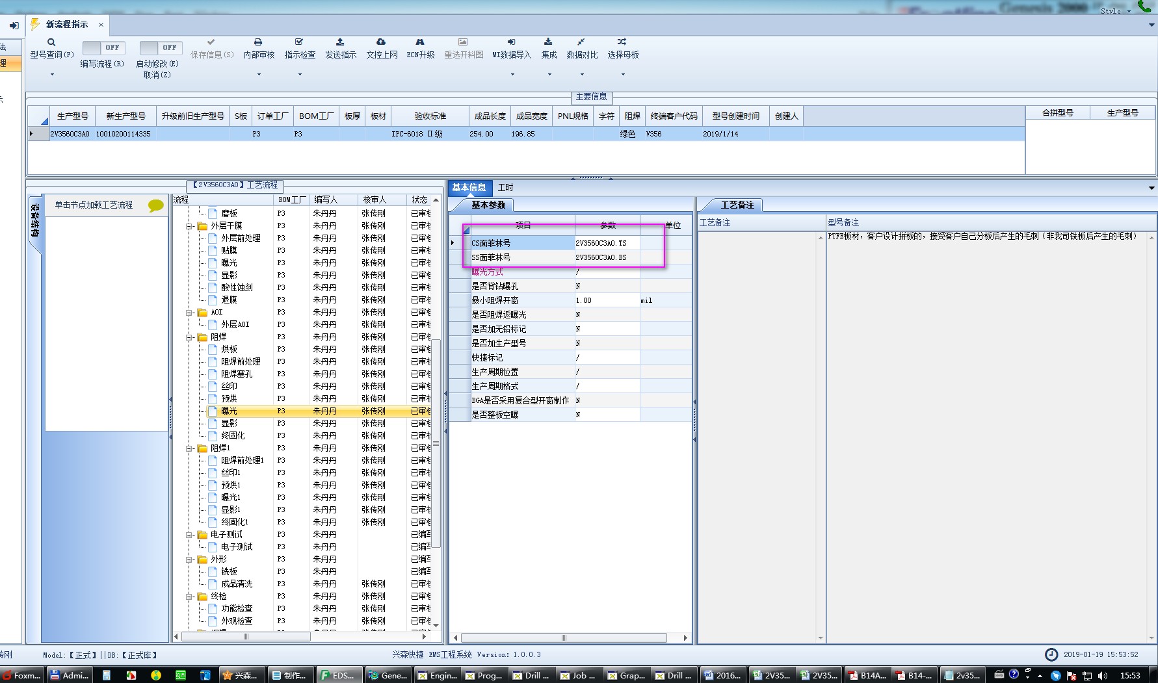Click the 发送指示 upload icon
This screenshot has width=1158, height=683.
tap(340, 42)
